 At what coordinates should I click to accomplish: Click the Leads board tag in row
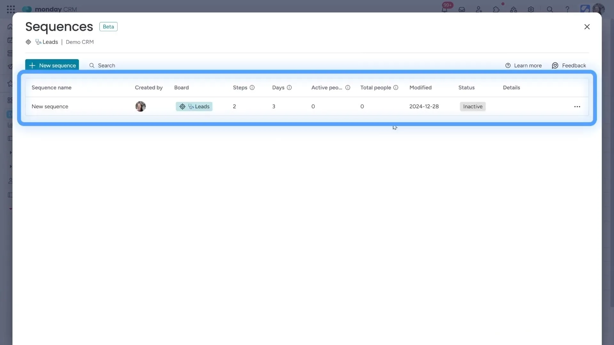point(194,106)
